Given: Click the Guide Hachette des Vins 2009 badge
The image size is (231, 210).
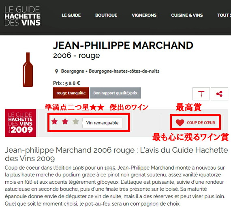Looking at the screenshot, I should coord(21,123).
